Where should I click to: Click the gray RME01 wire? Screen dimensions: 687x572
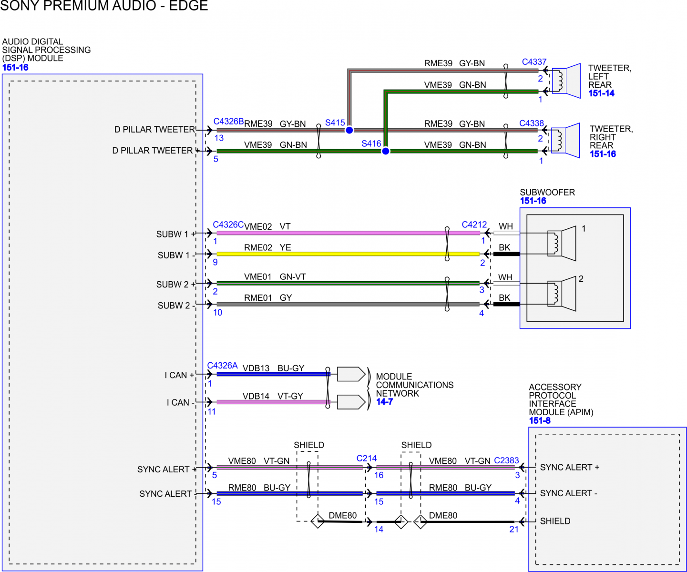pos(348,304)
